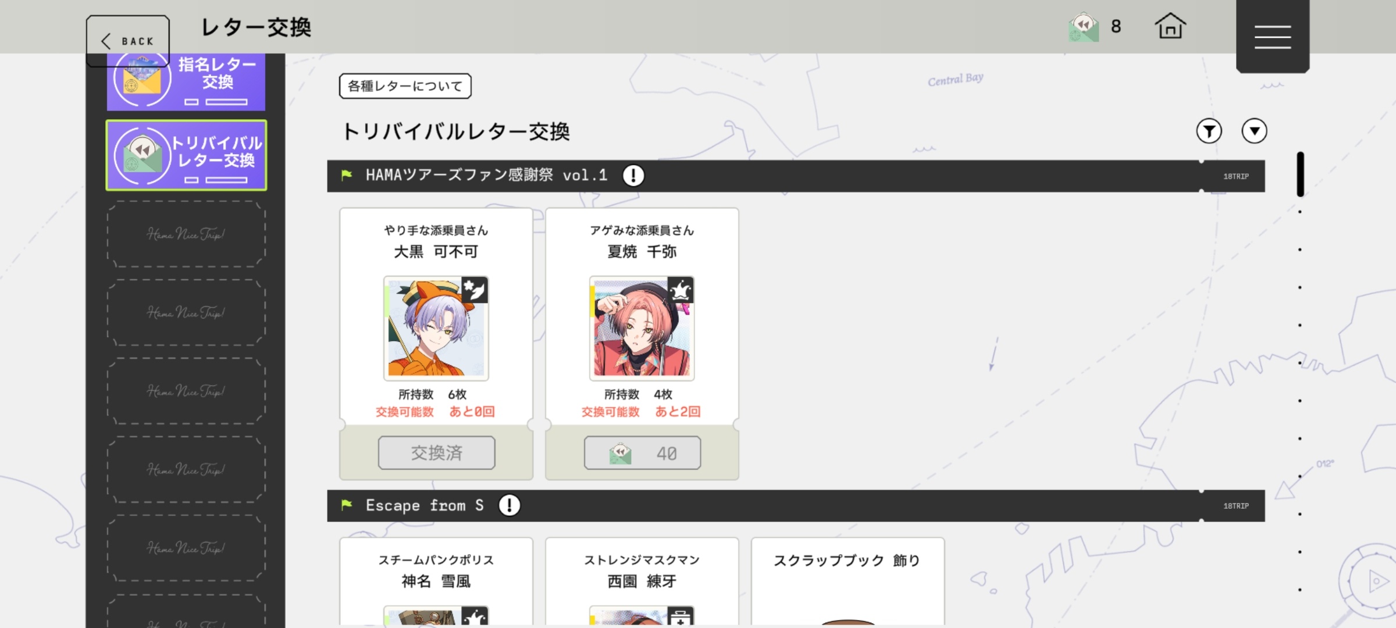Open 大黒 可不可 card thumbnail
The image size is (1396, 628).
click(x=436, y=329)
